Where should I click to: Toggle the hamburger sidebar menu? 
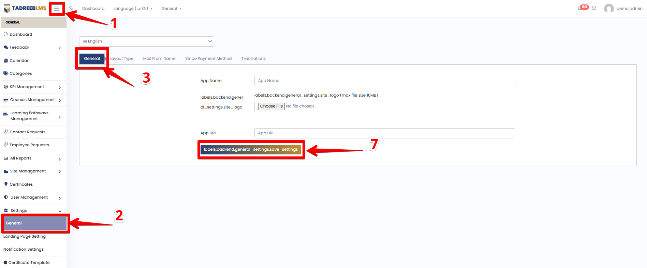57,9
